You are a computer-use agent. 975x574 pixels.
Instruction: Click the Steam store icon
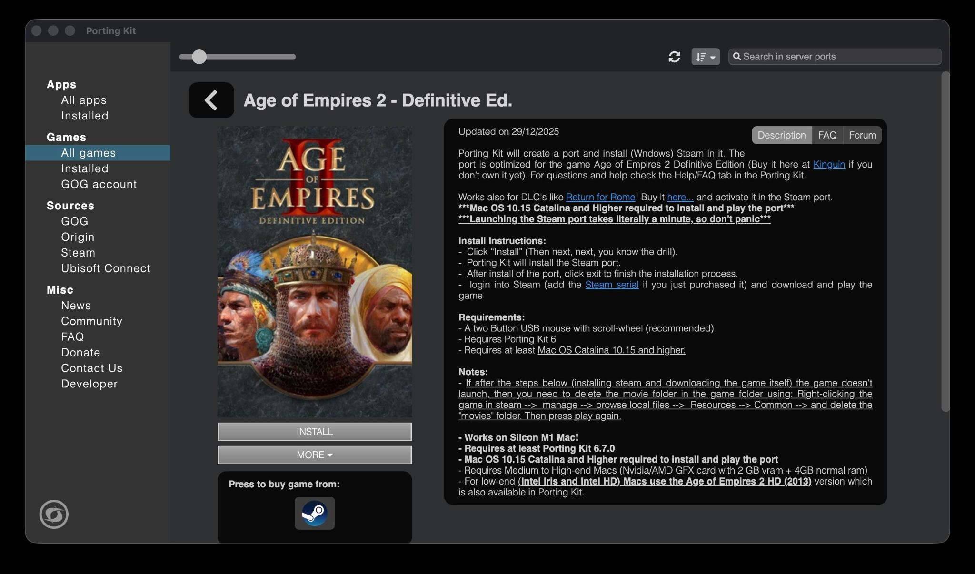click(x=314, y=513)
